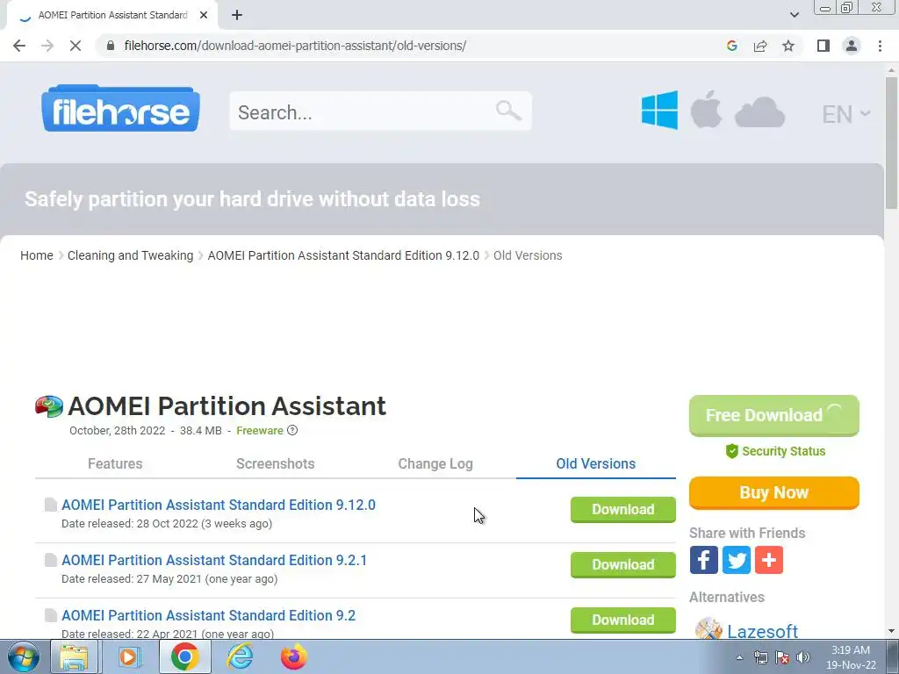
Task: View the Security Status link
Action: pos(775,451)
